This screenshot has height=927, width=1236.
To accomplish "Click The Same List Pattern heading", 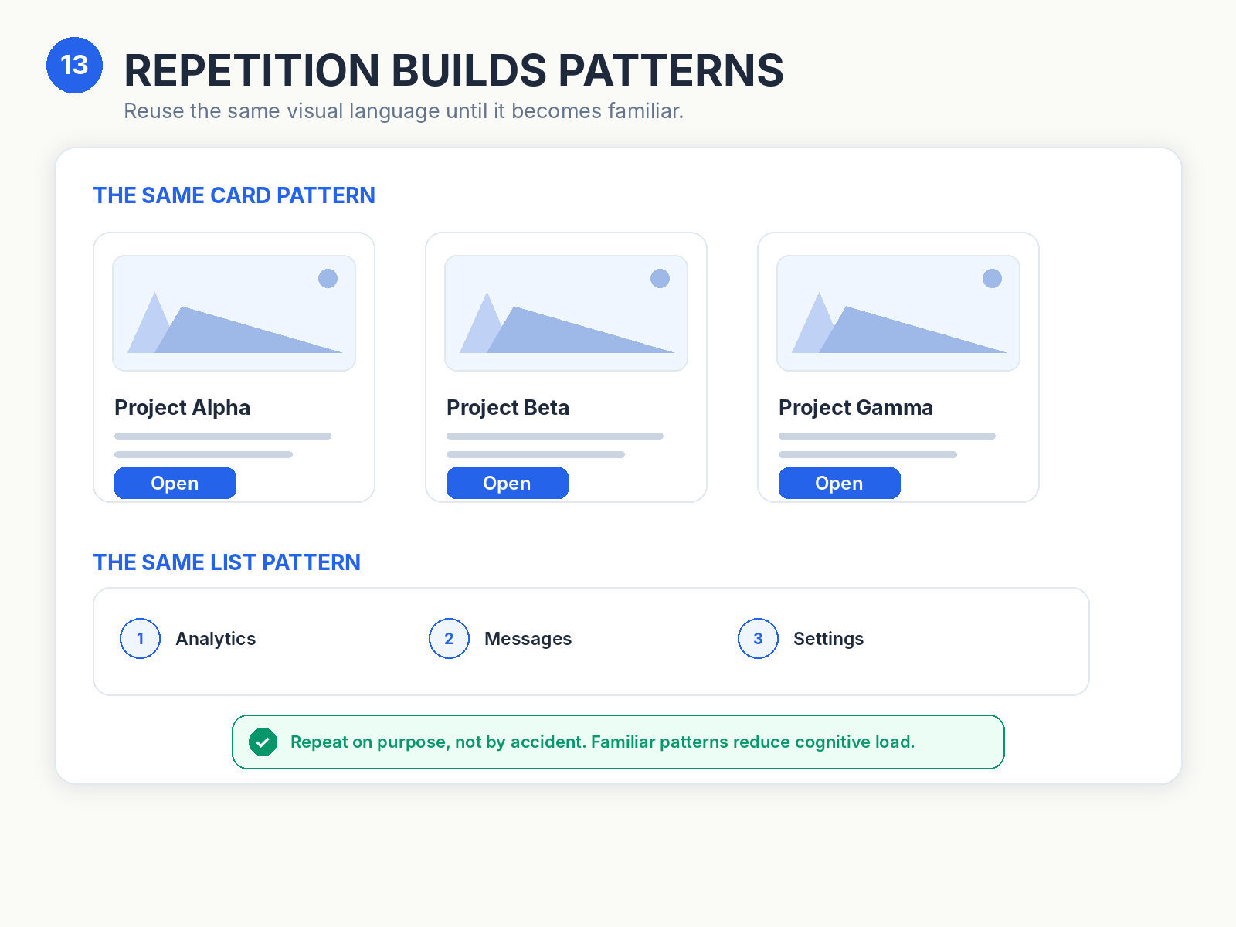I will tap(227, 562).
